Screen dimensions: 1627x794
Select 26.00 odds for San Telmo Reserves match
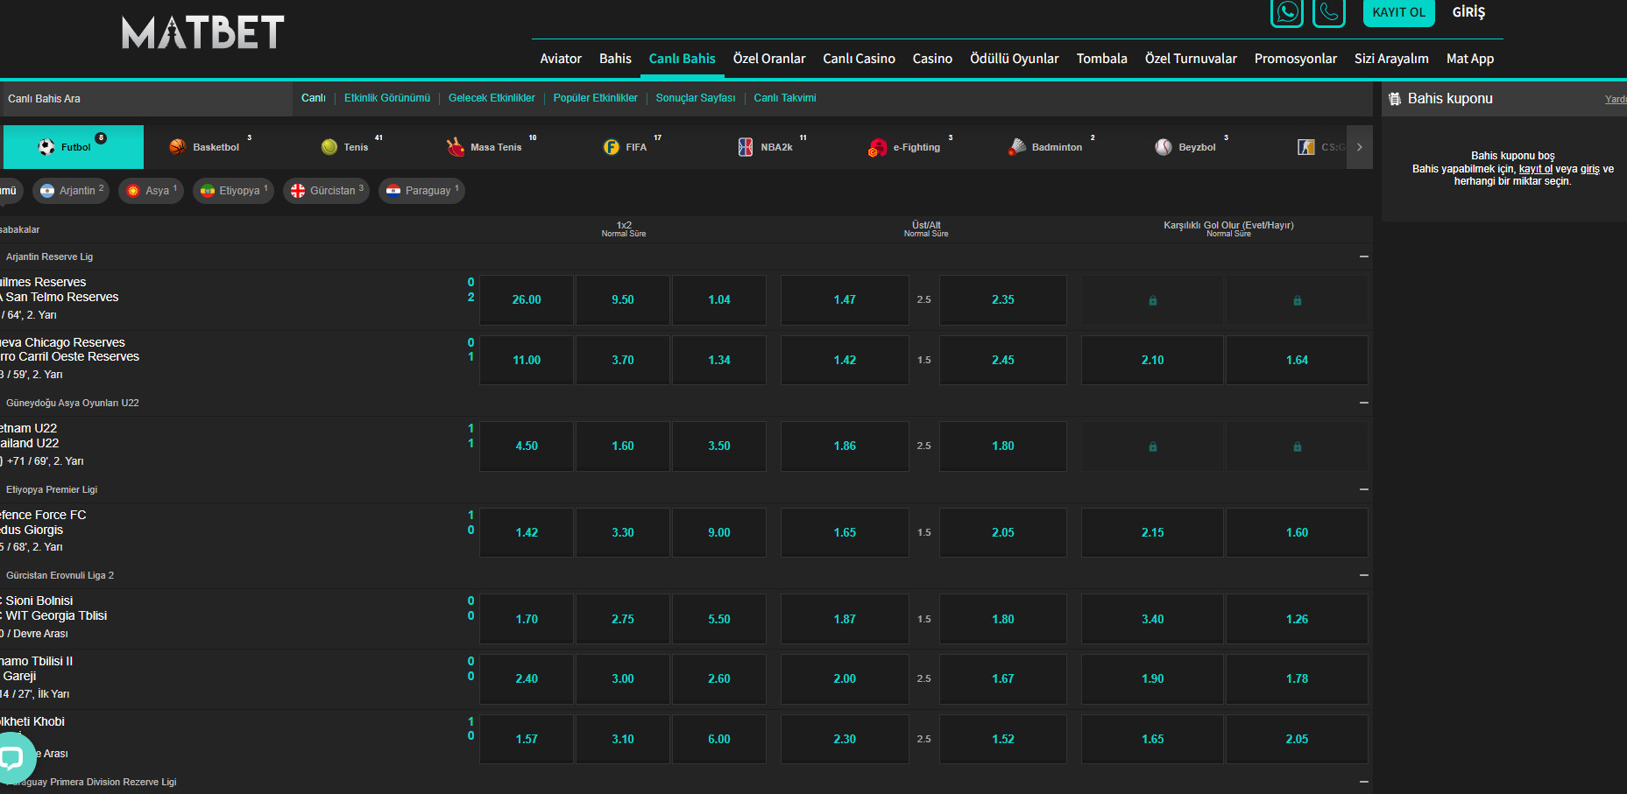click(x=527, y=300)
